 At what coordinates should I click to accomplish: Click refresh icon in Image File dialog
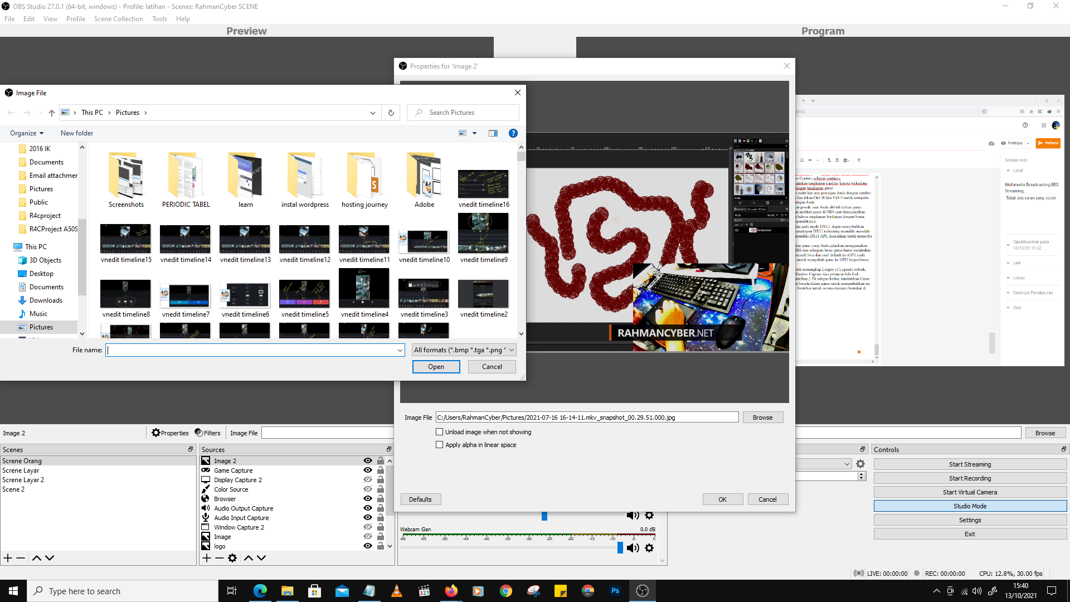391,113
